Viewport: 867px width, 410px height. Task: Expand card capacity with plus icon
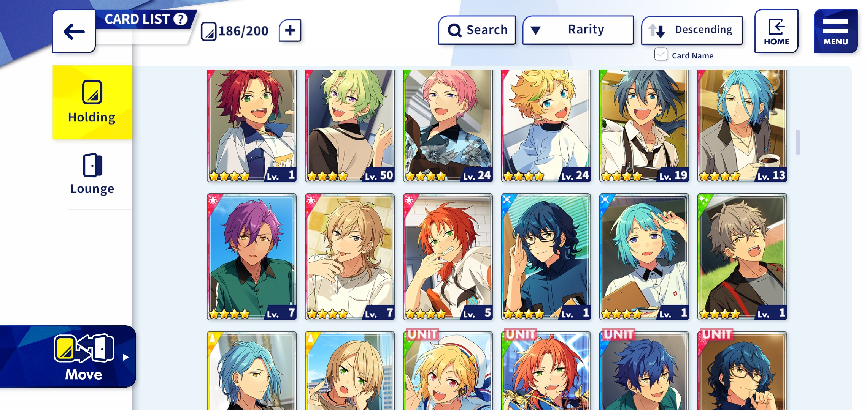290,30
